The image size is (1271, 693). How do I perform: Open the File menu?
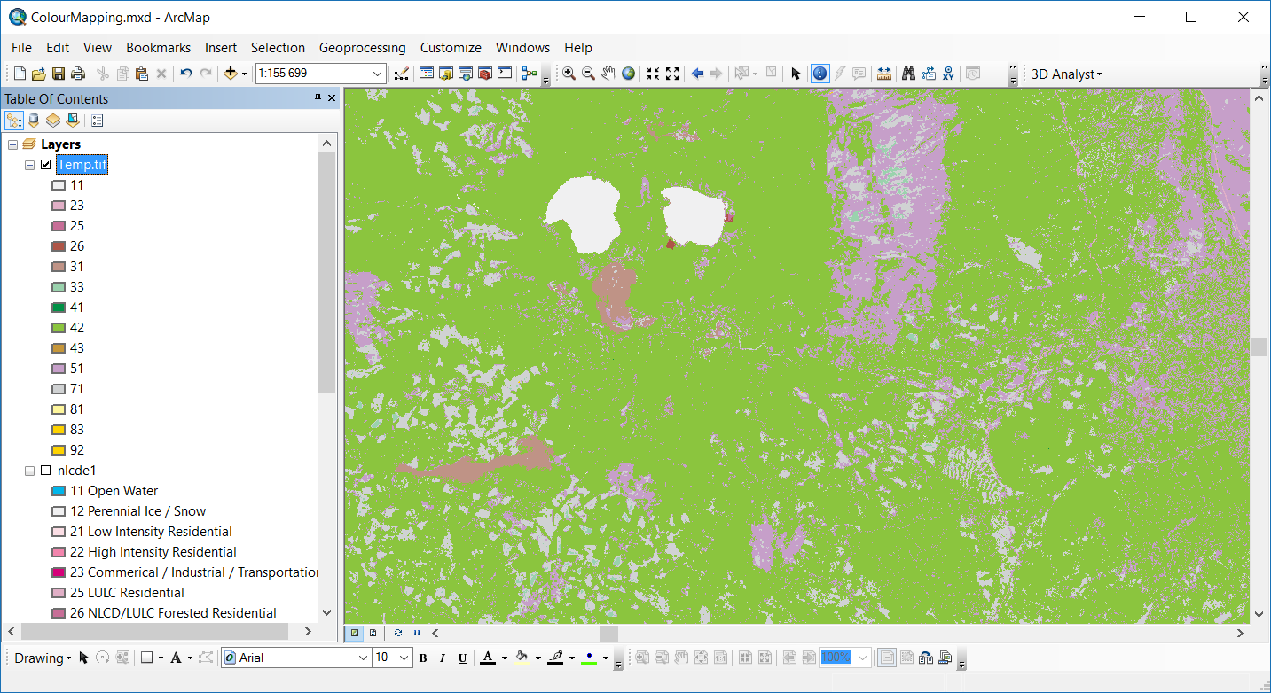coord(21,48)
